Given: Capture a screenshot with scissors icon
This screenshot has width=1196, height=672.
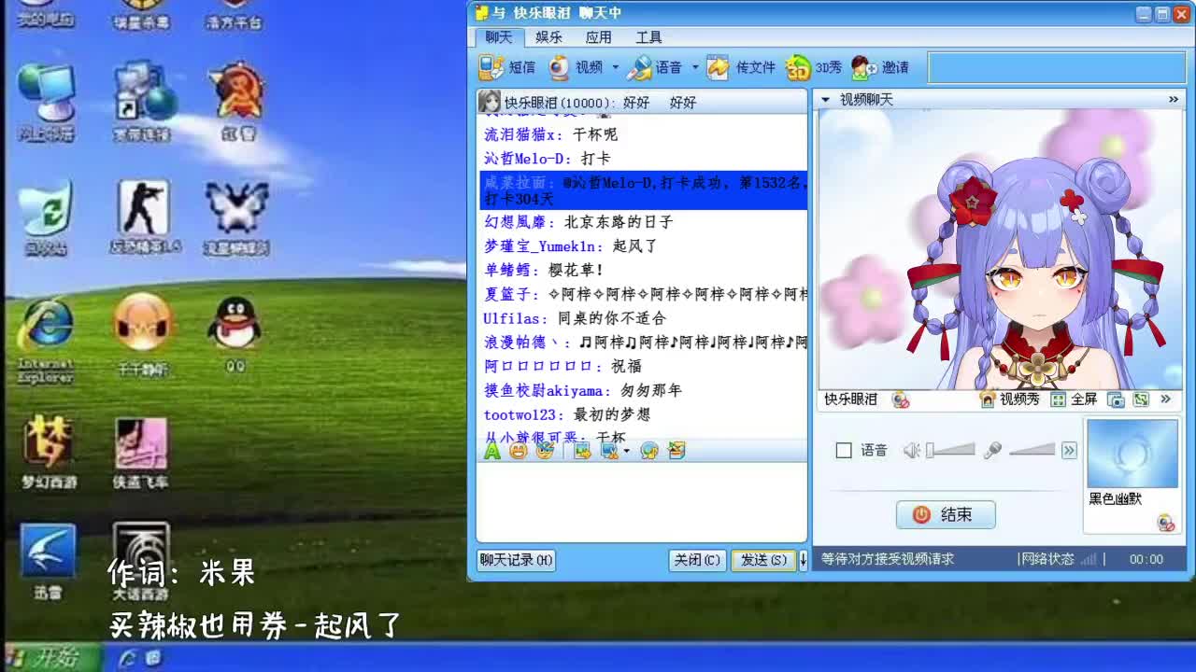Looking at the screenshot, I should click(x=610, y=451).
